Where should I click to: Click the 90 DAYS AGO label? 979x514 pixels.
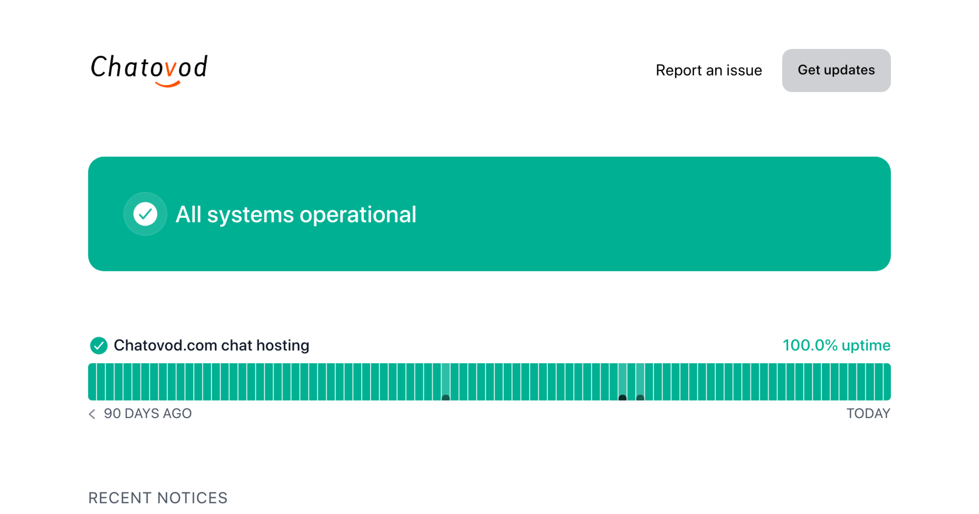pos(148,414)
